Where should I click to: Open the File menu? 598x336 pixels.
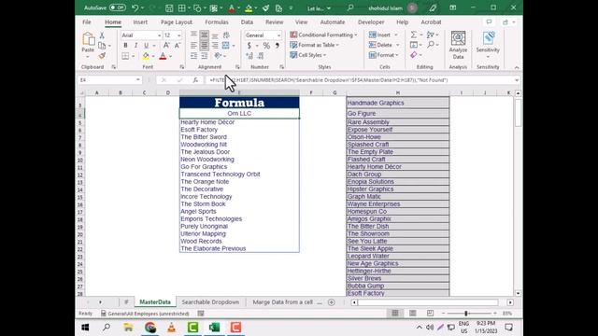pos(87,22)
